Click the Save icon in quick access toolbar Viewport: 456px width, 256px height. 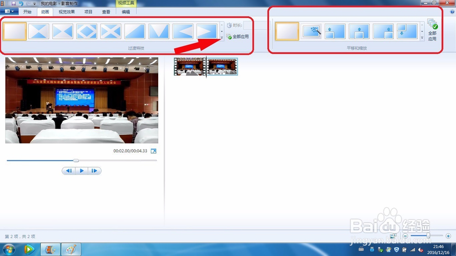(x=13, y=4)
